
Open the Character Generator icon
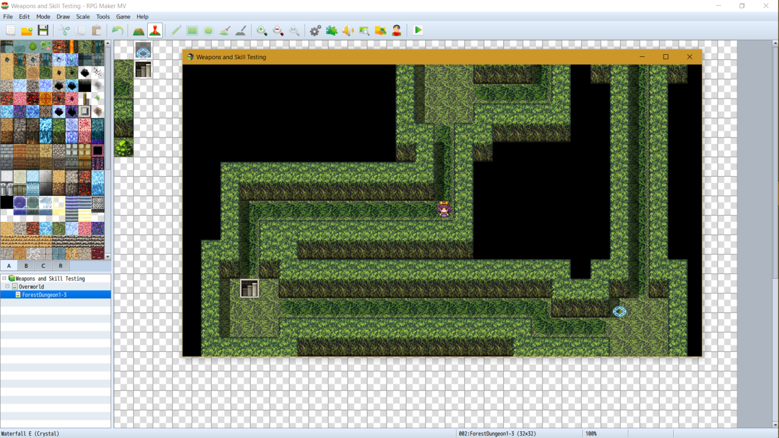coord(397,31)
